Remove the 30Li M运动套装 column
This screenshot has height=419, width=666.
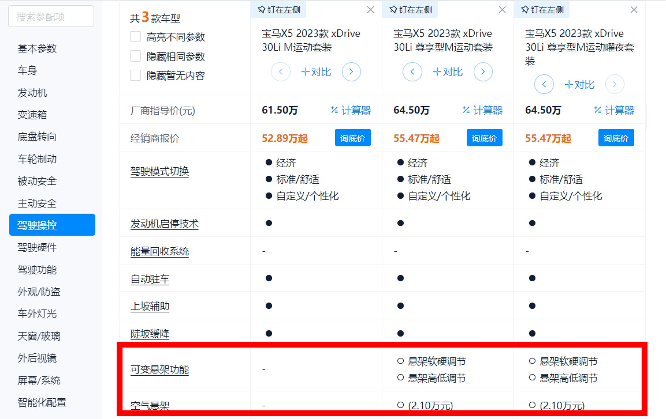(x=370, y=10)
